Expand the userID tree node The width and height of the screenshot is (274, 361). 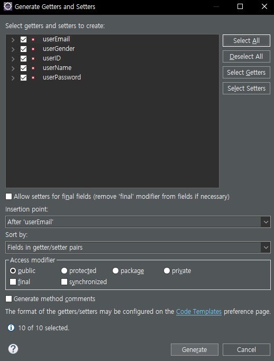point(13,59)
